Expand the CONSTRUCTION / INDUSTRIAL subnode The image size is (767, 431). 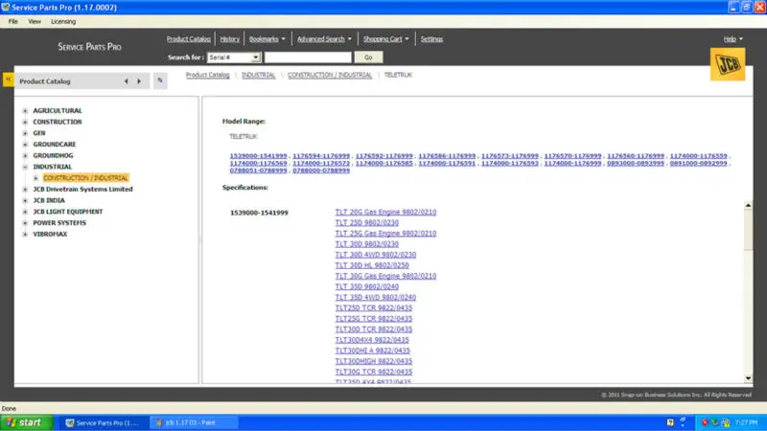point(35,178)
